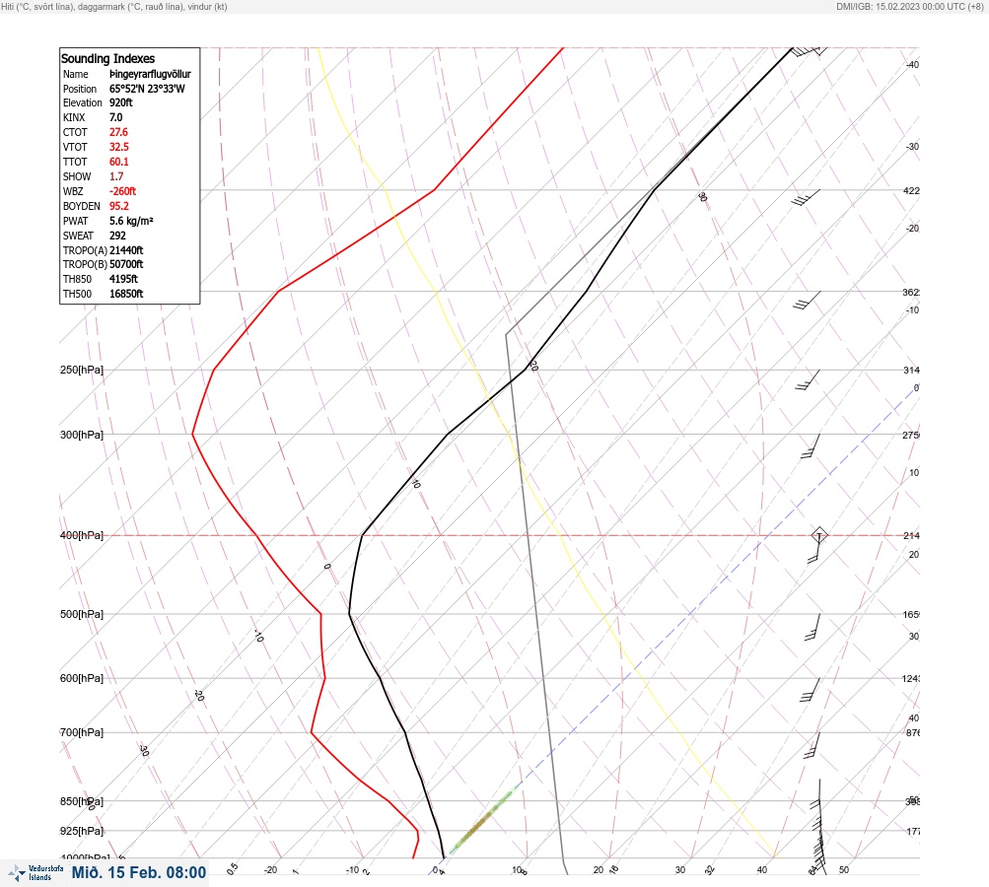Select the station name Þingeyrarflugvöllur

150,74
